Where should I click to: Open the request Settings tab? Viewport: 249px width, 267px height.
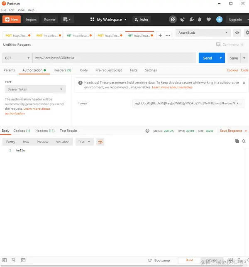(x=151, y=70)
